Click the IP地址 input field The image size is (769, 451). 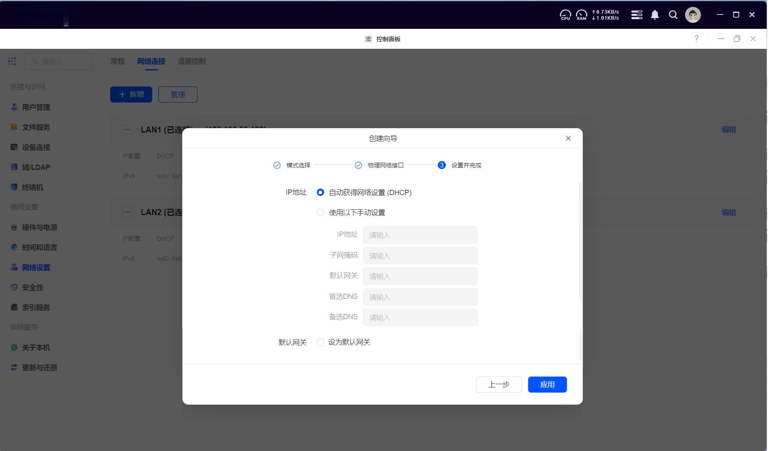pos(420,235)
